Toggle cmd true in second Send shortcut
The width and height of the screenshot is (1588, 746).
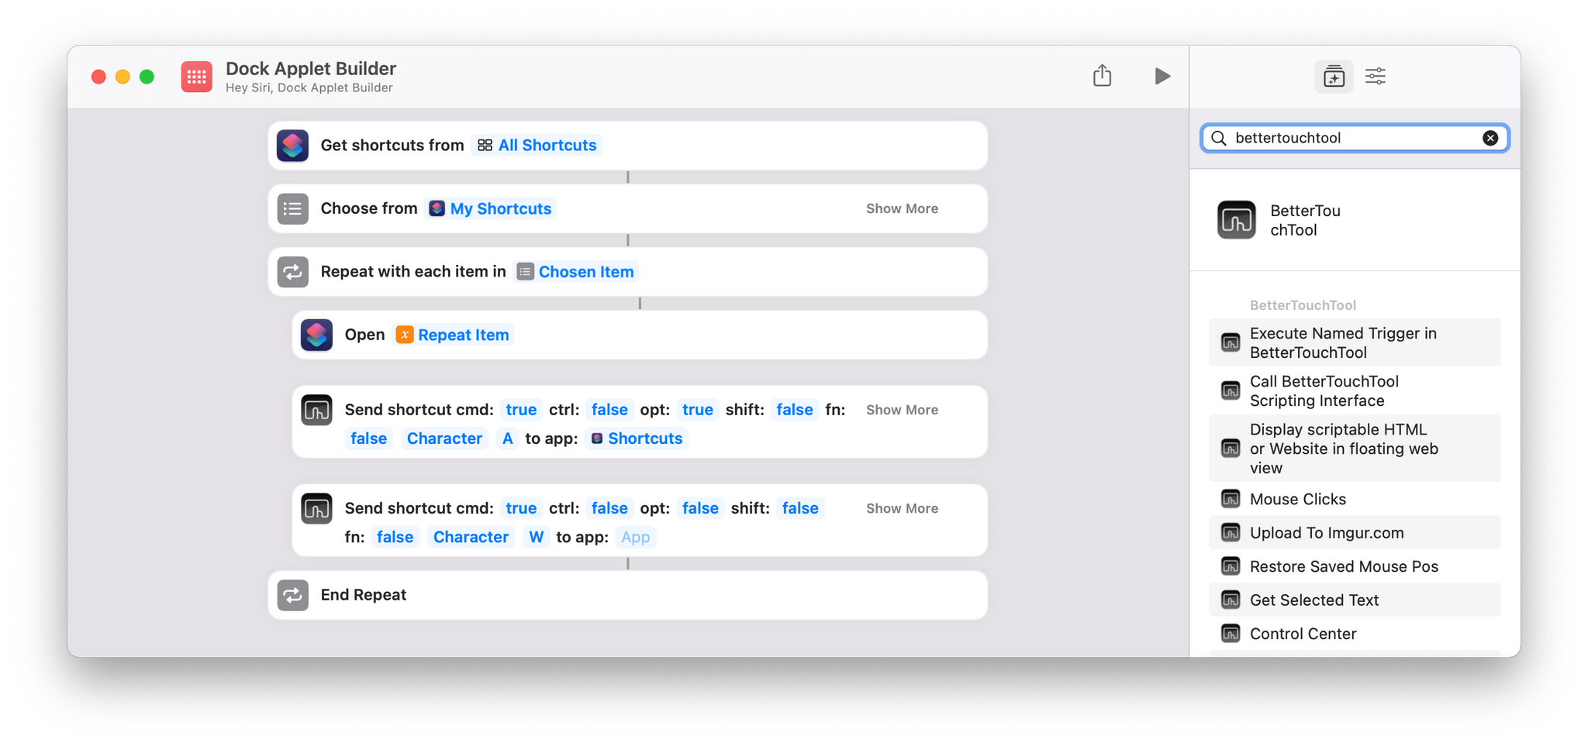coord(521,508)
